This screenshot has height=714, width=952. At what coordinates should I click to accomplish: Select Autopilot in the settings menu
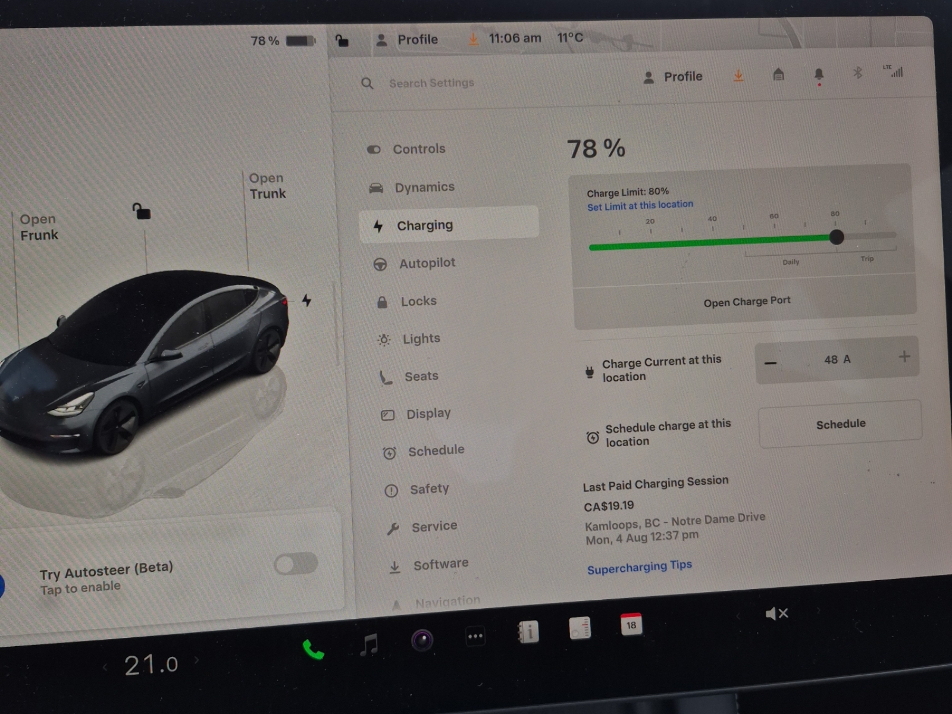[427, 263]
